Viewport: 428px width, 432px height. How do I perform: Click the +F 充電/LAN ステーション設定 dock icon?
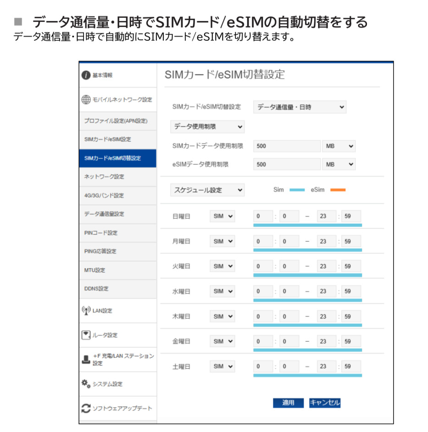click(86, 360)
